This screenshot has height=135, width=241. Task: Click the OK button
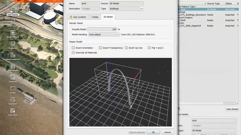click(153, 132)
